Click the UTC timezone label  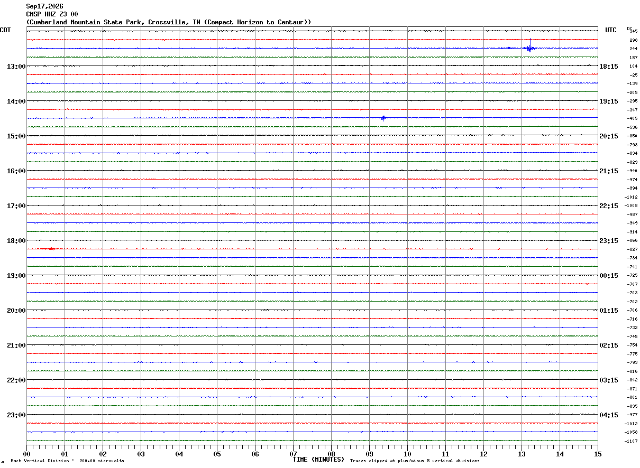pyautogui.click(x=611, y=30)
